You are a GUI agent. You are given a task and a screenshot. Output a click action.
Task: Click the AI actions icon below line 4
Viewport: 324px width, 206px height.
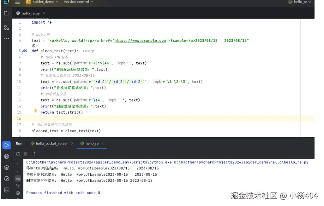[x=34, y=46]
